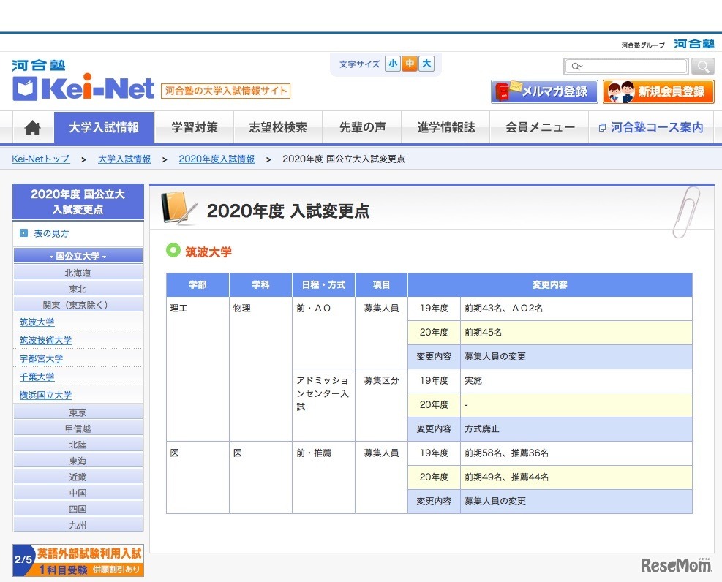Click inside the search input field
This screenshot has width=722, height=582.
(x=636, y=66)
